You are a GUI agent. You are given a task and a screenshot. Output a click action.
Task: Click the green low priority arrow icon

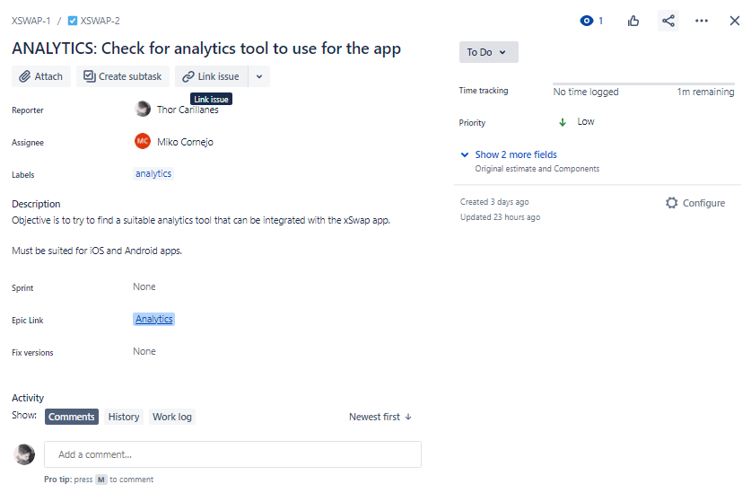point(563,122)
